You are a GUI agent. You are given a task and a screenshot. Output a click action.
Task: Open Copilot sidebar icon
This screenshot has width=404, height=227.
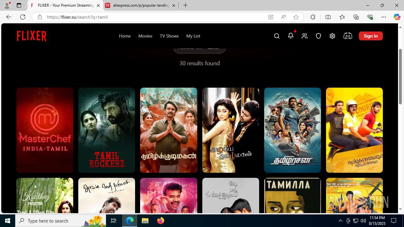pyautogui.click(x=397, y=17)
